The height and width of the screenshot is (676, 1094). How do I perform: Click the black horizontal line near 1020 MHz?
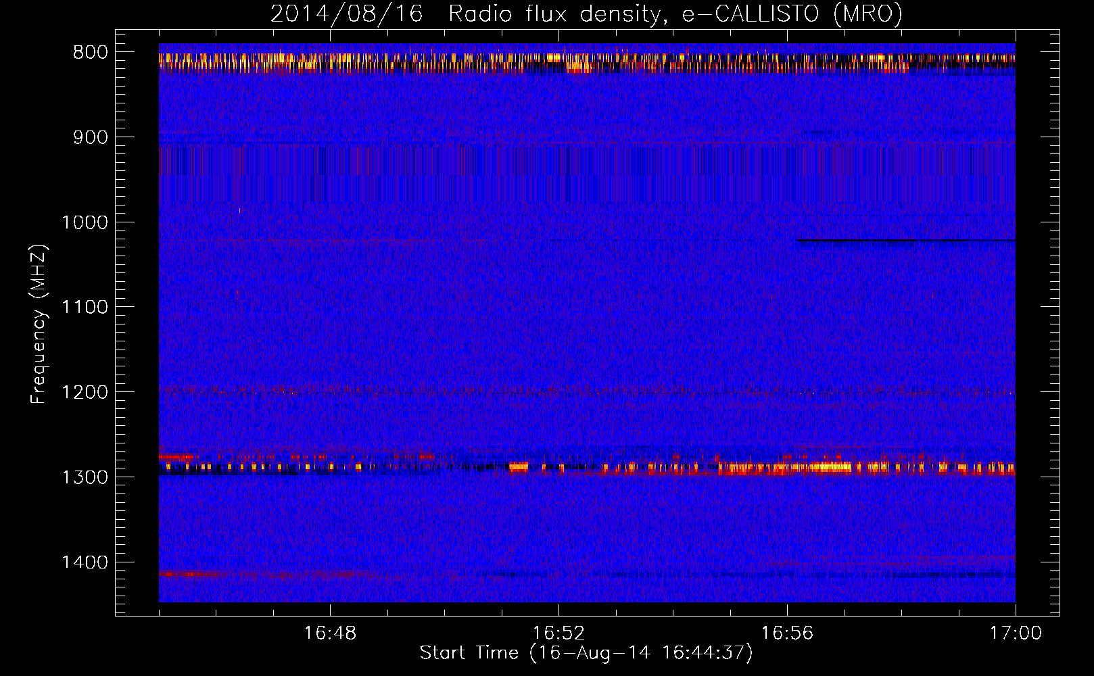(x=906, y=241)
